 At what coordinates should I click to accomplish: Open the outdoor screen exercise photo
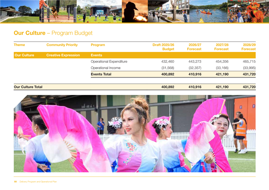tap(99, 11)
